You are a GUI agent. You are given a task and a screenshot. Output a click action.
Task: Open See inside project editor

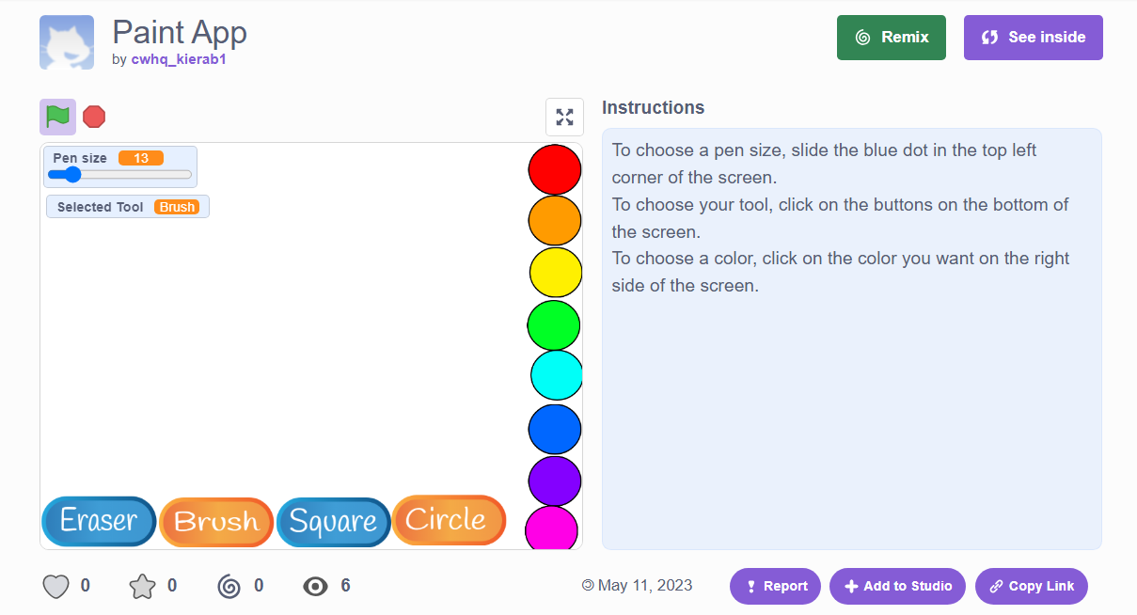(1033, 38)
